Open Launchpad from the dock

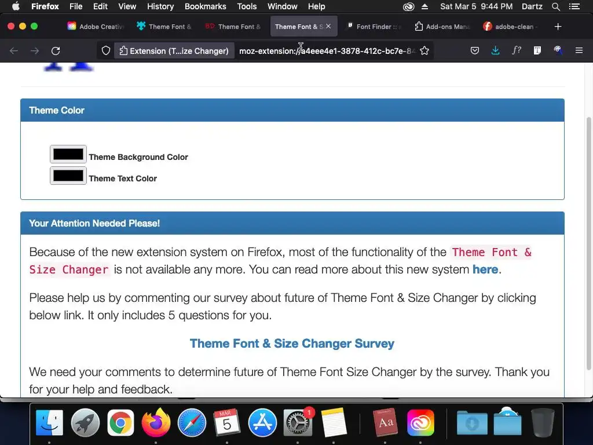point(85,422)
